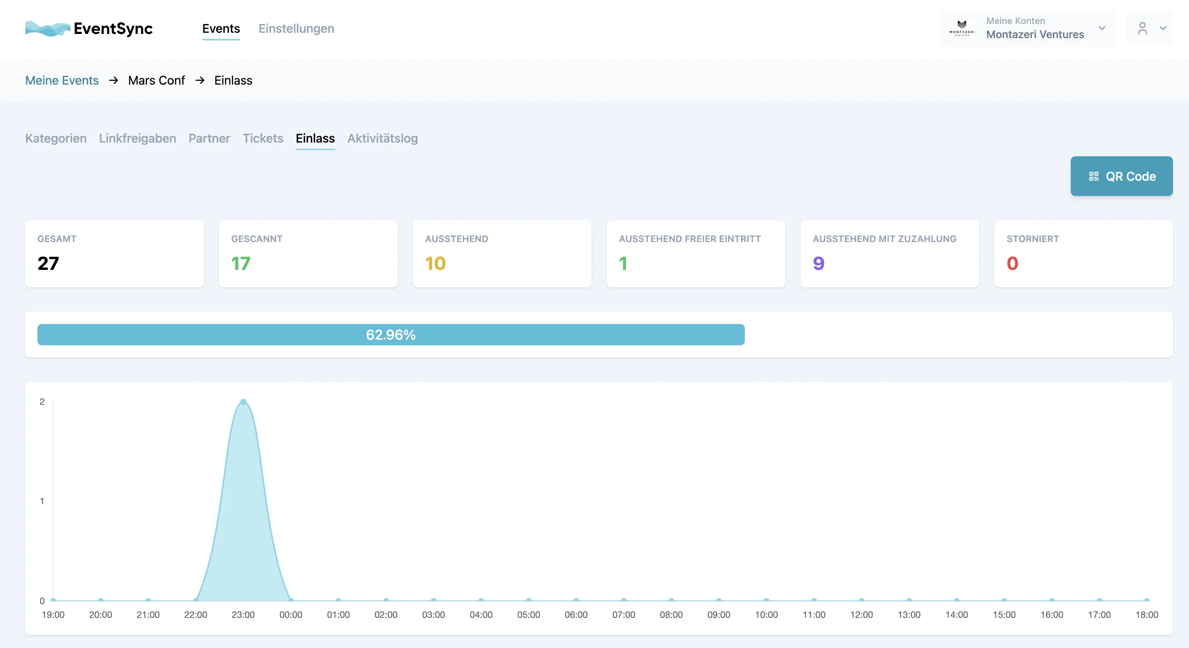Navigate to Meine Events via breadcrumb
1189x648 pixels.
point(61,80)
